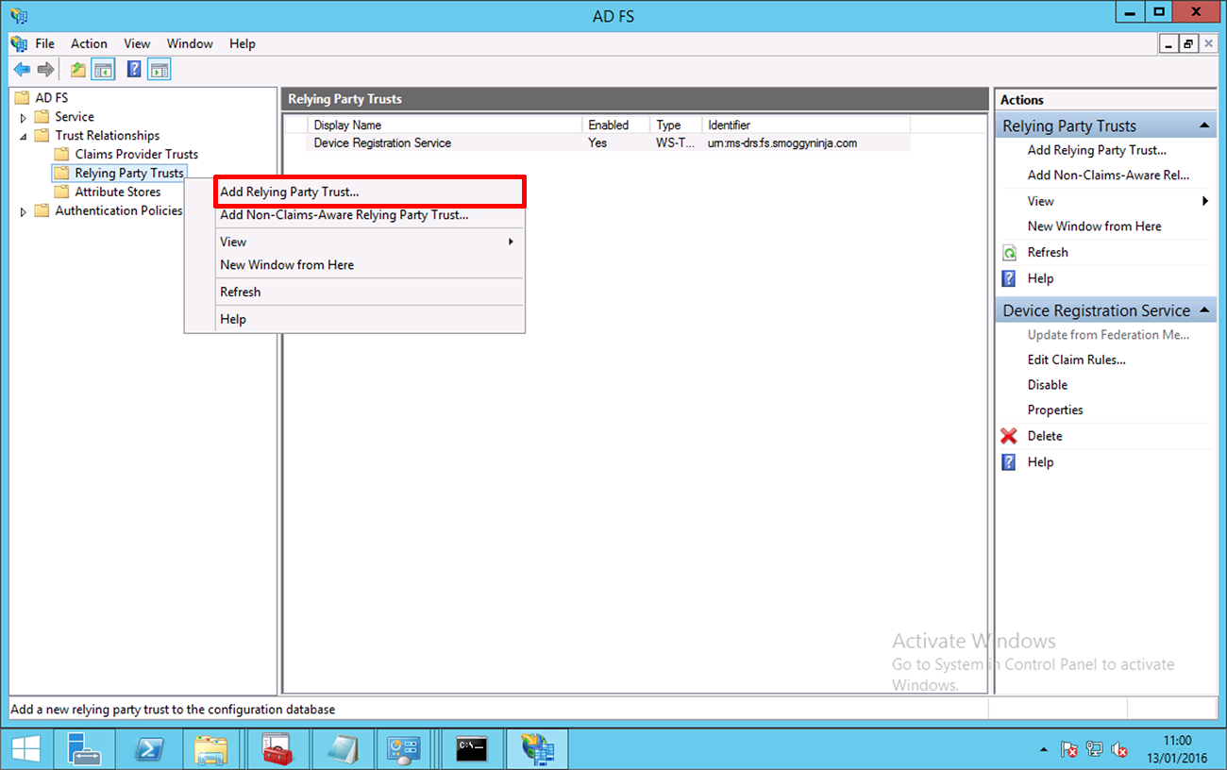Screen dimensions: 1227x770
Task: Open Notepad from the taskbar
Action: click(x=341, y=749)
